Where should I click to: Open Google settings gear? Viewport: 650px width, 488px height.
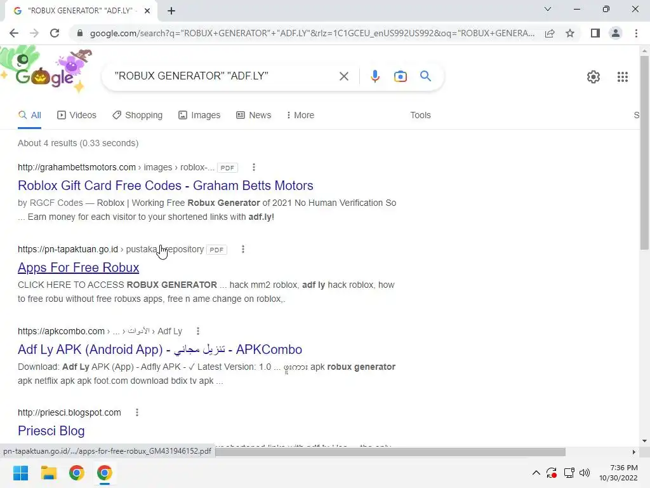coord(594,77)
